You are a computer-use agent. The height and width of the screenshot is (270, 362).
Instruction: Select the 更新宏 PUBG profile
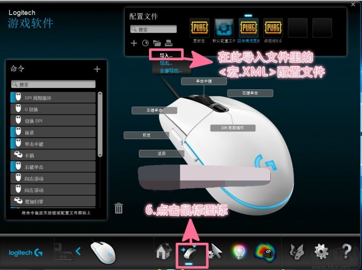click(x=199, y=28)
